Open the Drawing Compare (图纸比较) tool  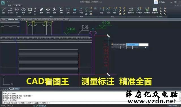click(131, 10)
